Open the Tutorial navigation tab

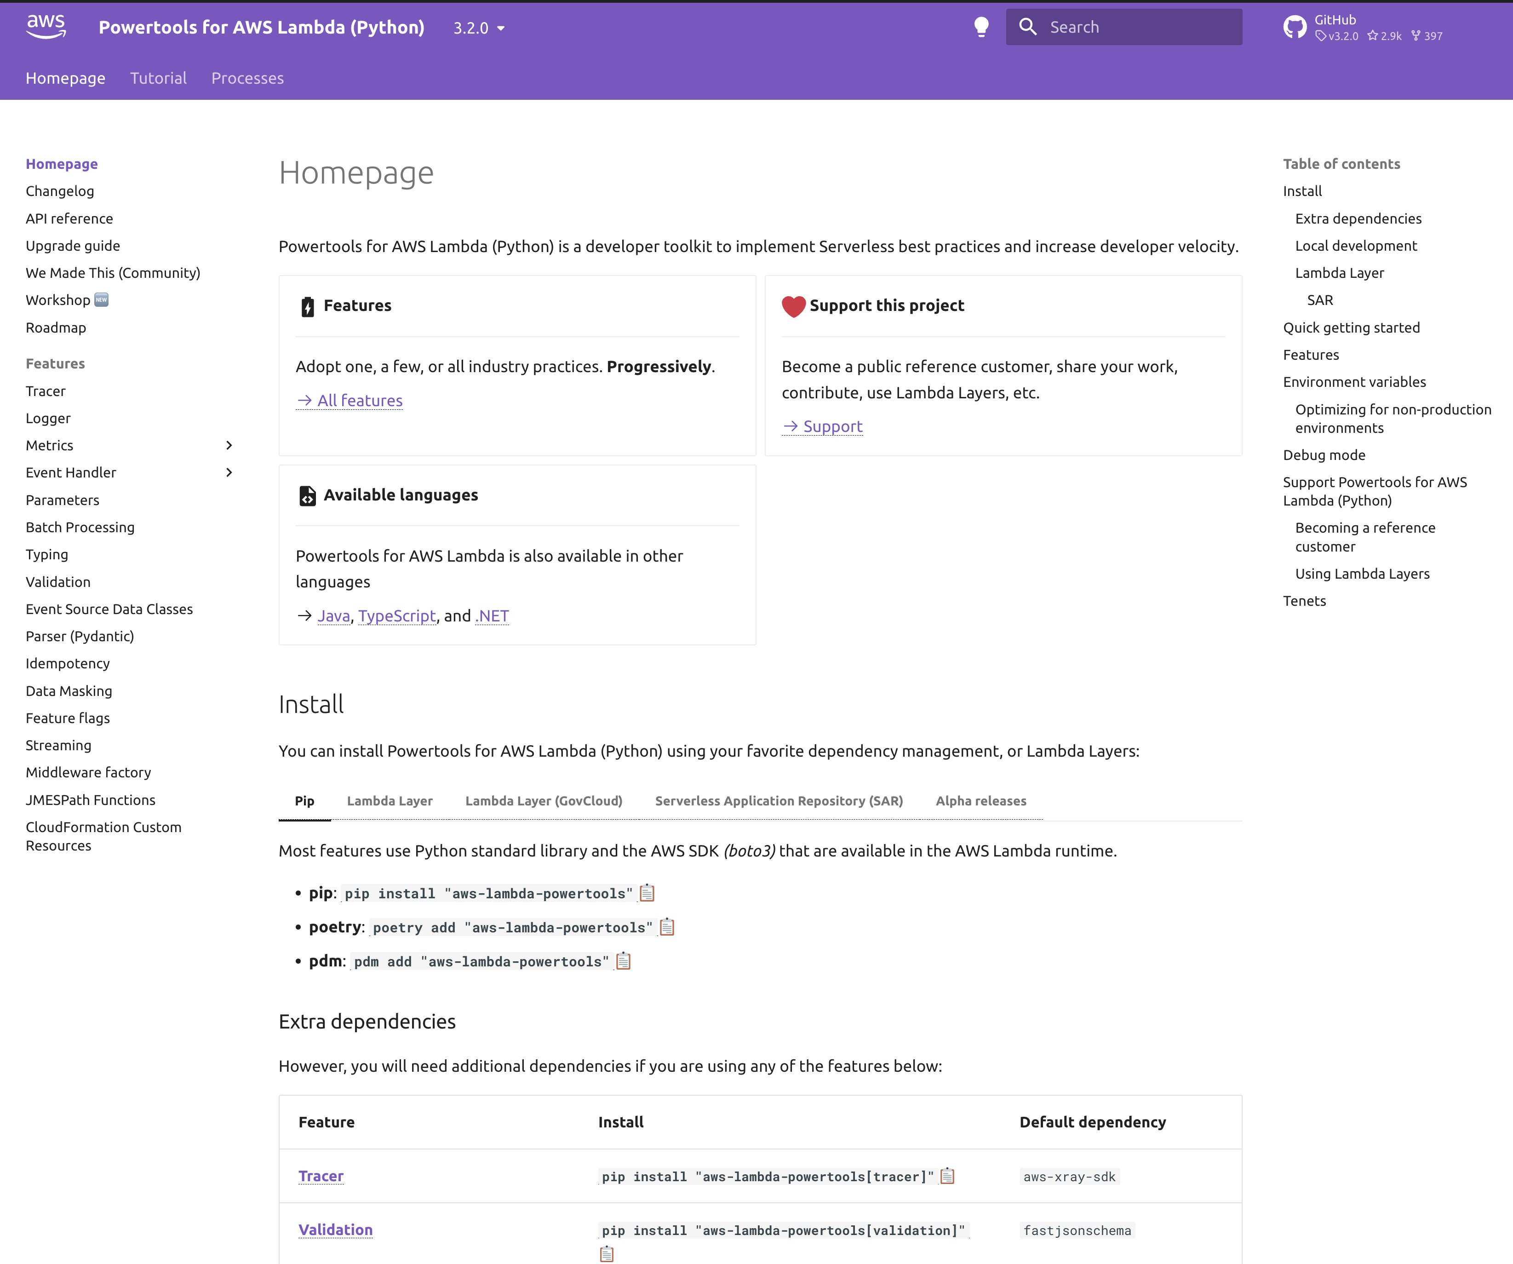pos(159,78)
